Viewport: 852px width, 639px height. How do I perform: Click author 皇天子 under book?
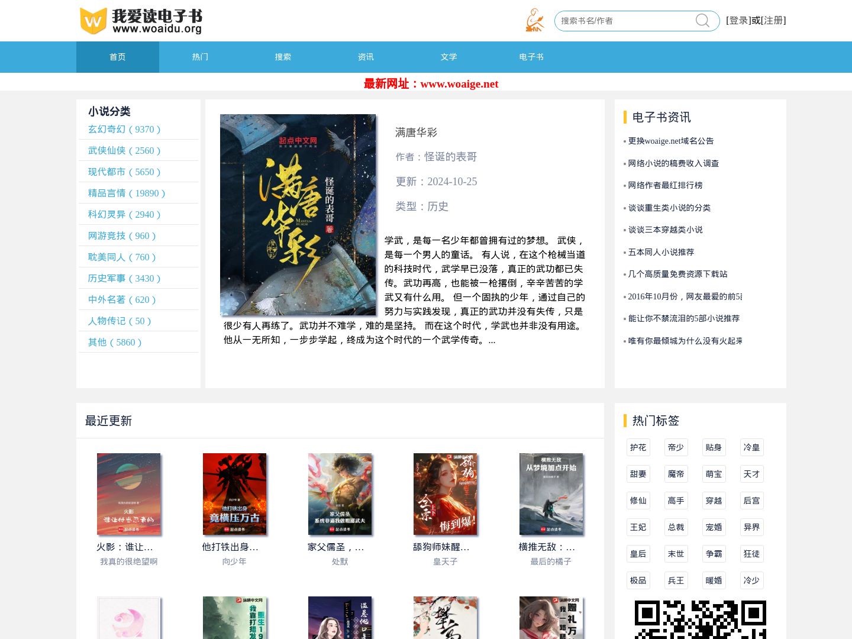(445, 561)
